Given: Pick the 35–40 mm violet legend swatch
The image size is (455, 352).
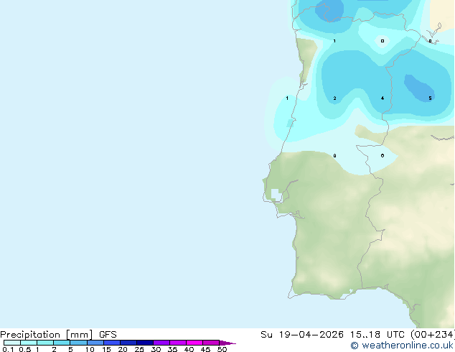Looking at the screenshot, I should [x=178, y=343].
